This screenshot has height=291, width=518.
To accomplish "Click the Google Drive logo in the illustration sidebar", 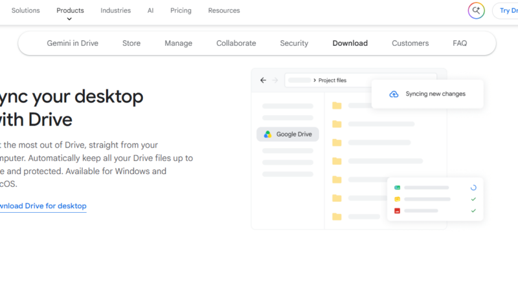I will [267, 135].
